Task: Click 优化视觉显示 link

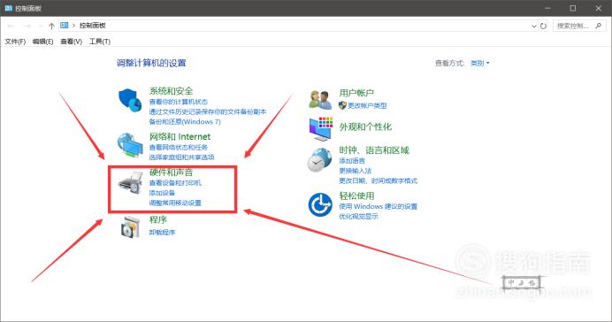Action: pyautogui.click(x=358, y=216)
